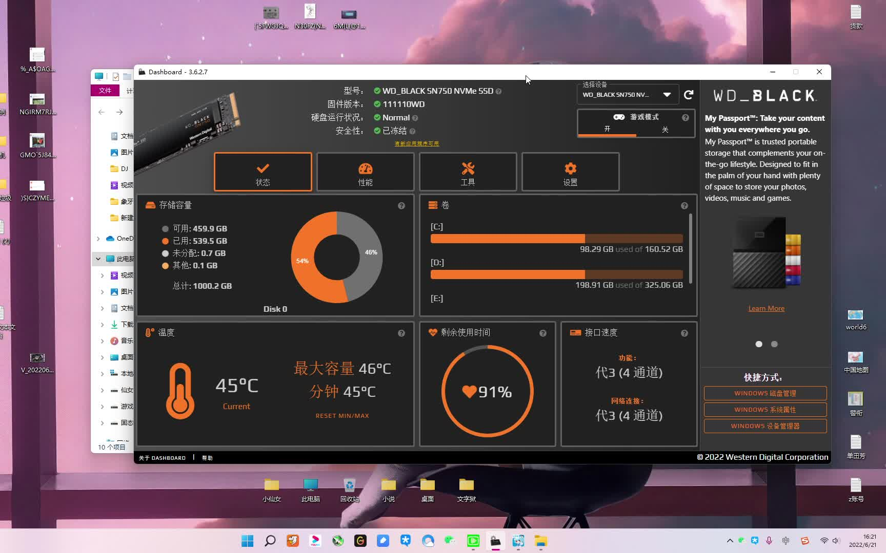Open Wi-Fi network tray icon

(x=824, y=541)
